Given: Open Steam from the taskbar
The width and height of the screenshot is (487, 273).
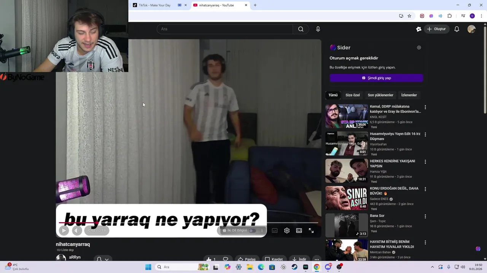Looking at the screenshot, I should (294, 267).
